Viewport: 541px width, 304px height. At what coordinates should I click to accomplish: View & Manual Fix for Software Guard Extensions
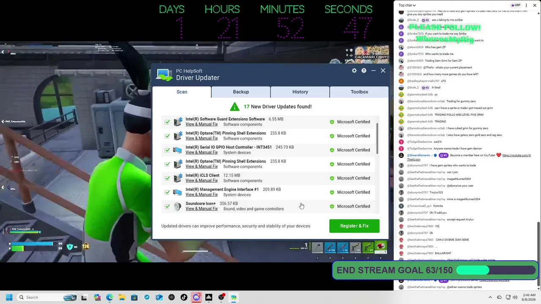(202, 124)
